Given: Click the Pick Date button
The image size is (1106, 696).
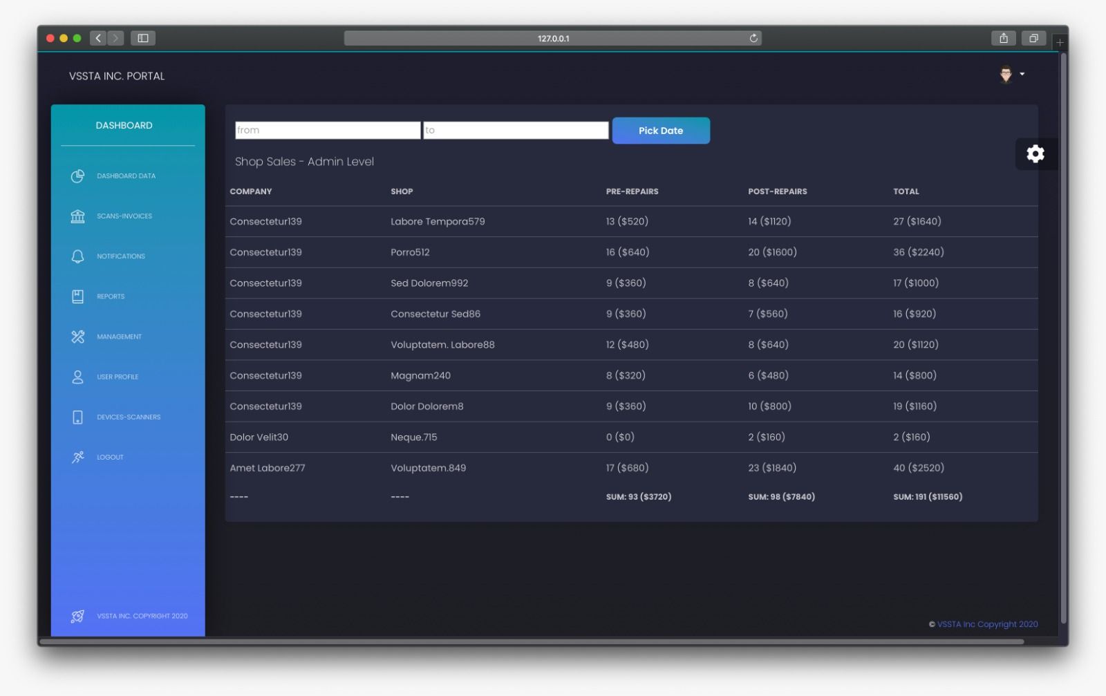Looking at the screenshot, I should pos(661,131).
